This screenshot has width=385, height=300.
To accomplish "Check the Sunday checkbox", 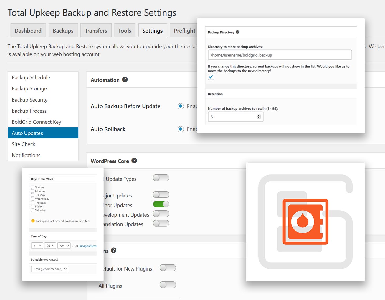I will point(33,187).
